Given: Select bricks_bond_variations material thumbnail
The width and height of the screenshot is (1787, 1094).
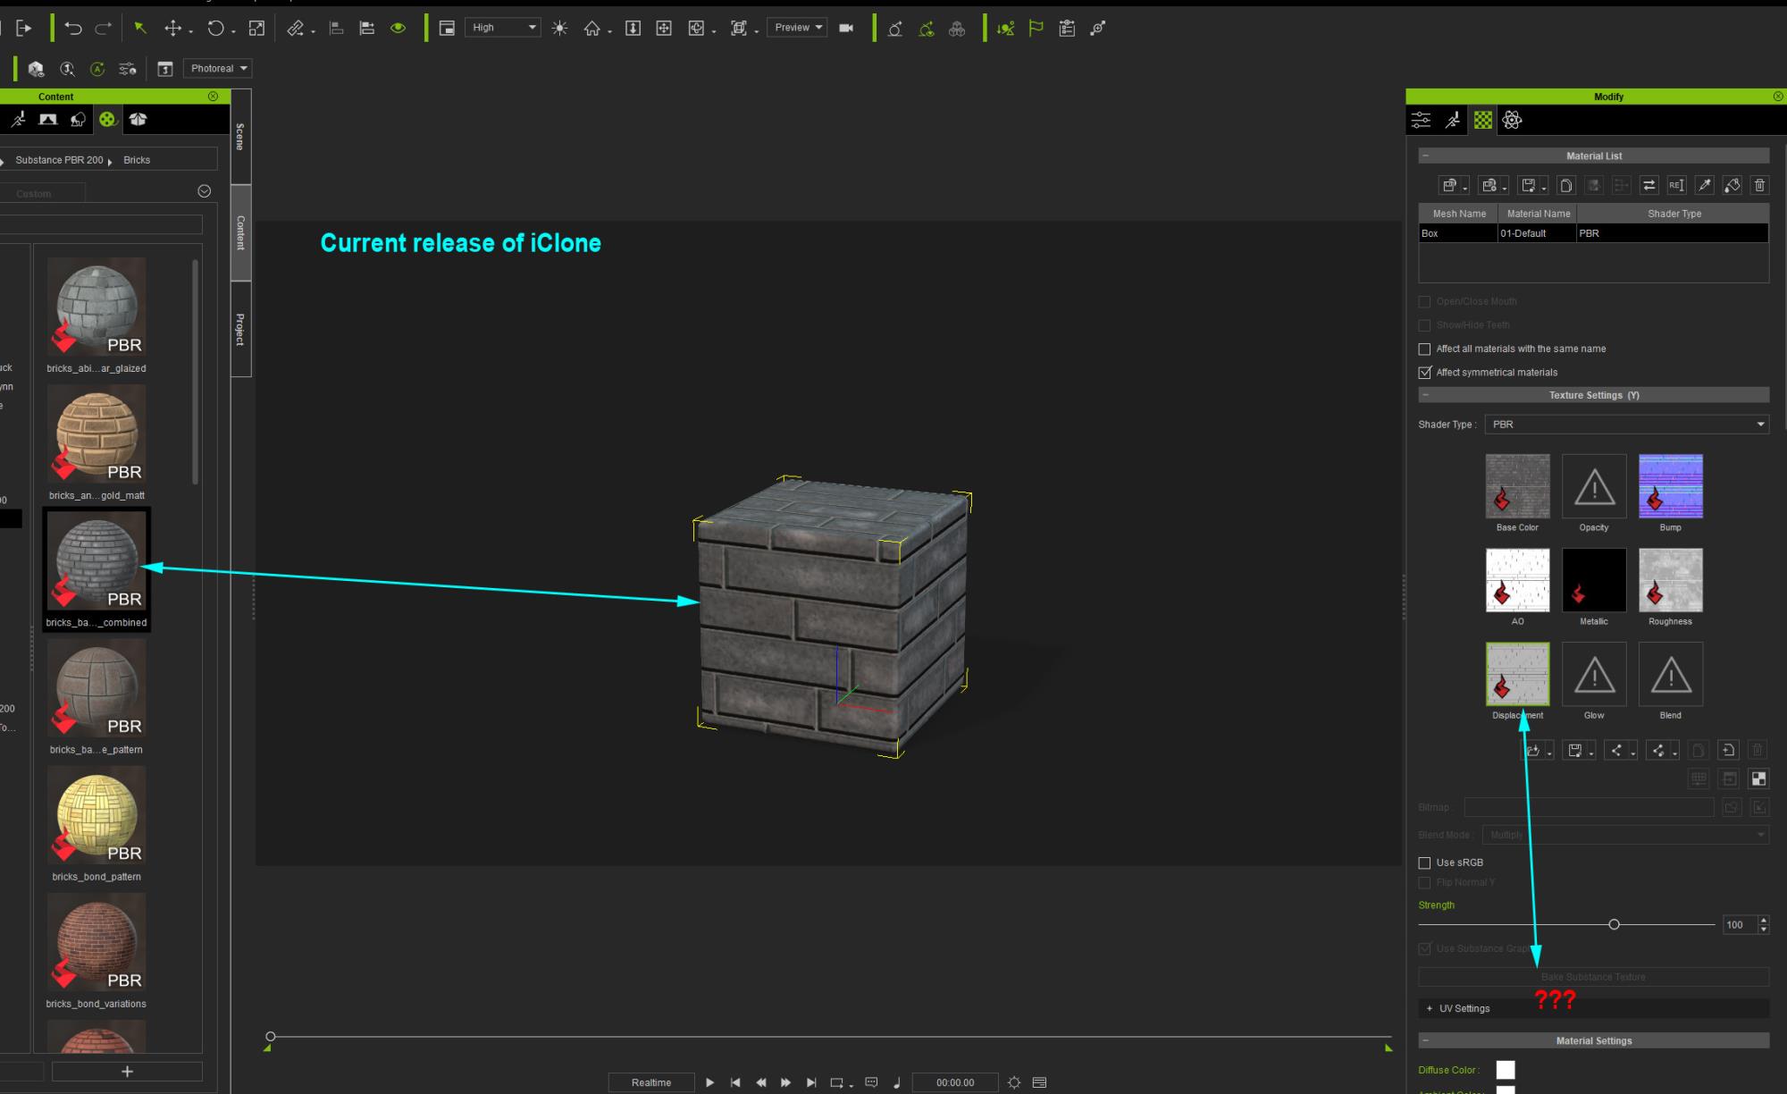Looking at the screenshot, I should point(96,943).
